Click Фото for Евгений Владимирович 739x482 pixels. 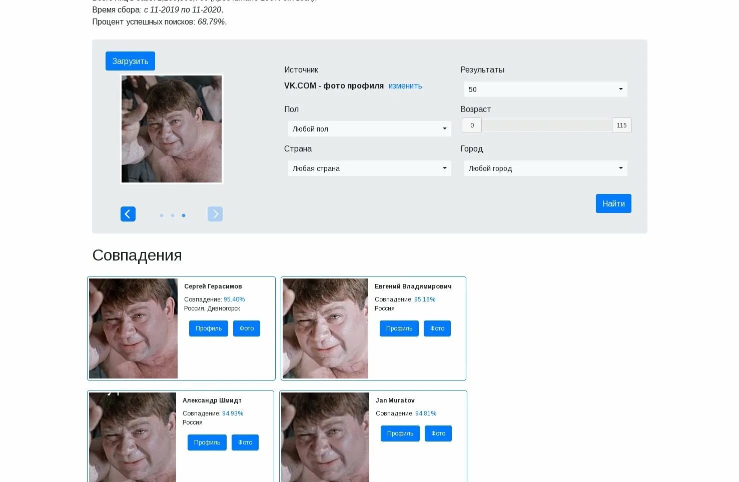[x=437, y=328]
